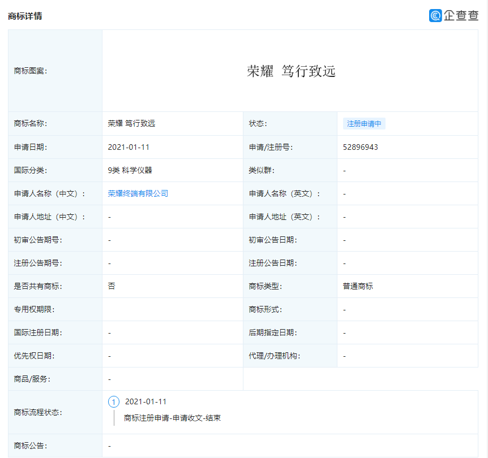
Task: Click the 国际分类 label
Action: pyautogui.click(x=27, y=170)
